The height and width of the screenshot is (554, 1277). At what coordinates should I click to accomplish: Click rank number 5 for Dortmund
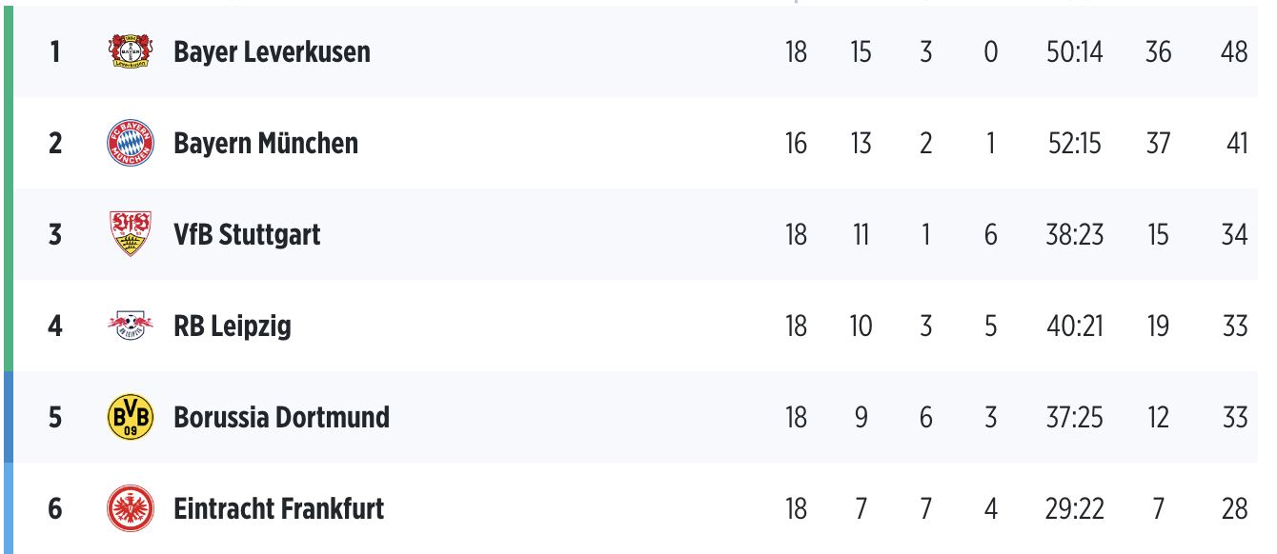[x=55, y=417]
